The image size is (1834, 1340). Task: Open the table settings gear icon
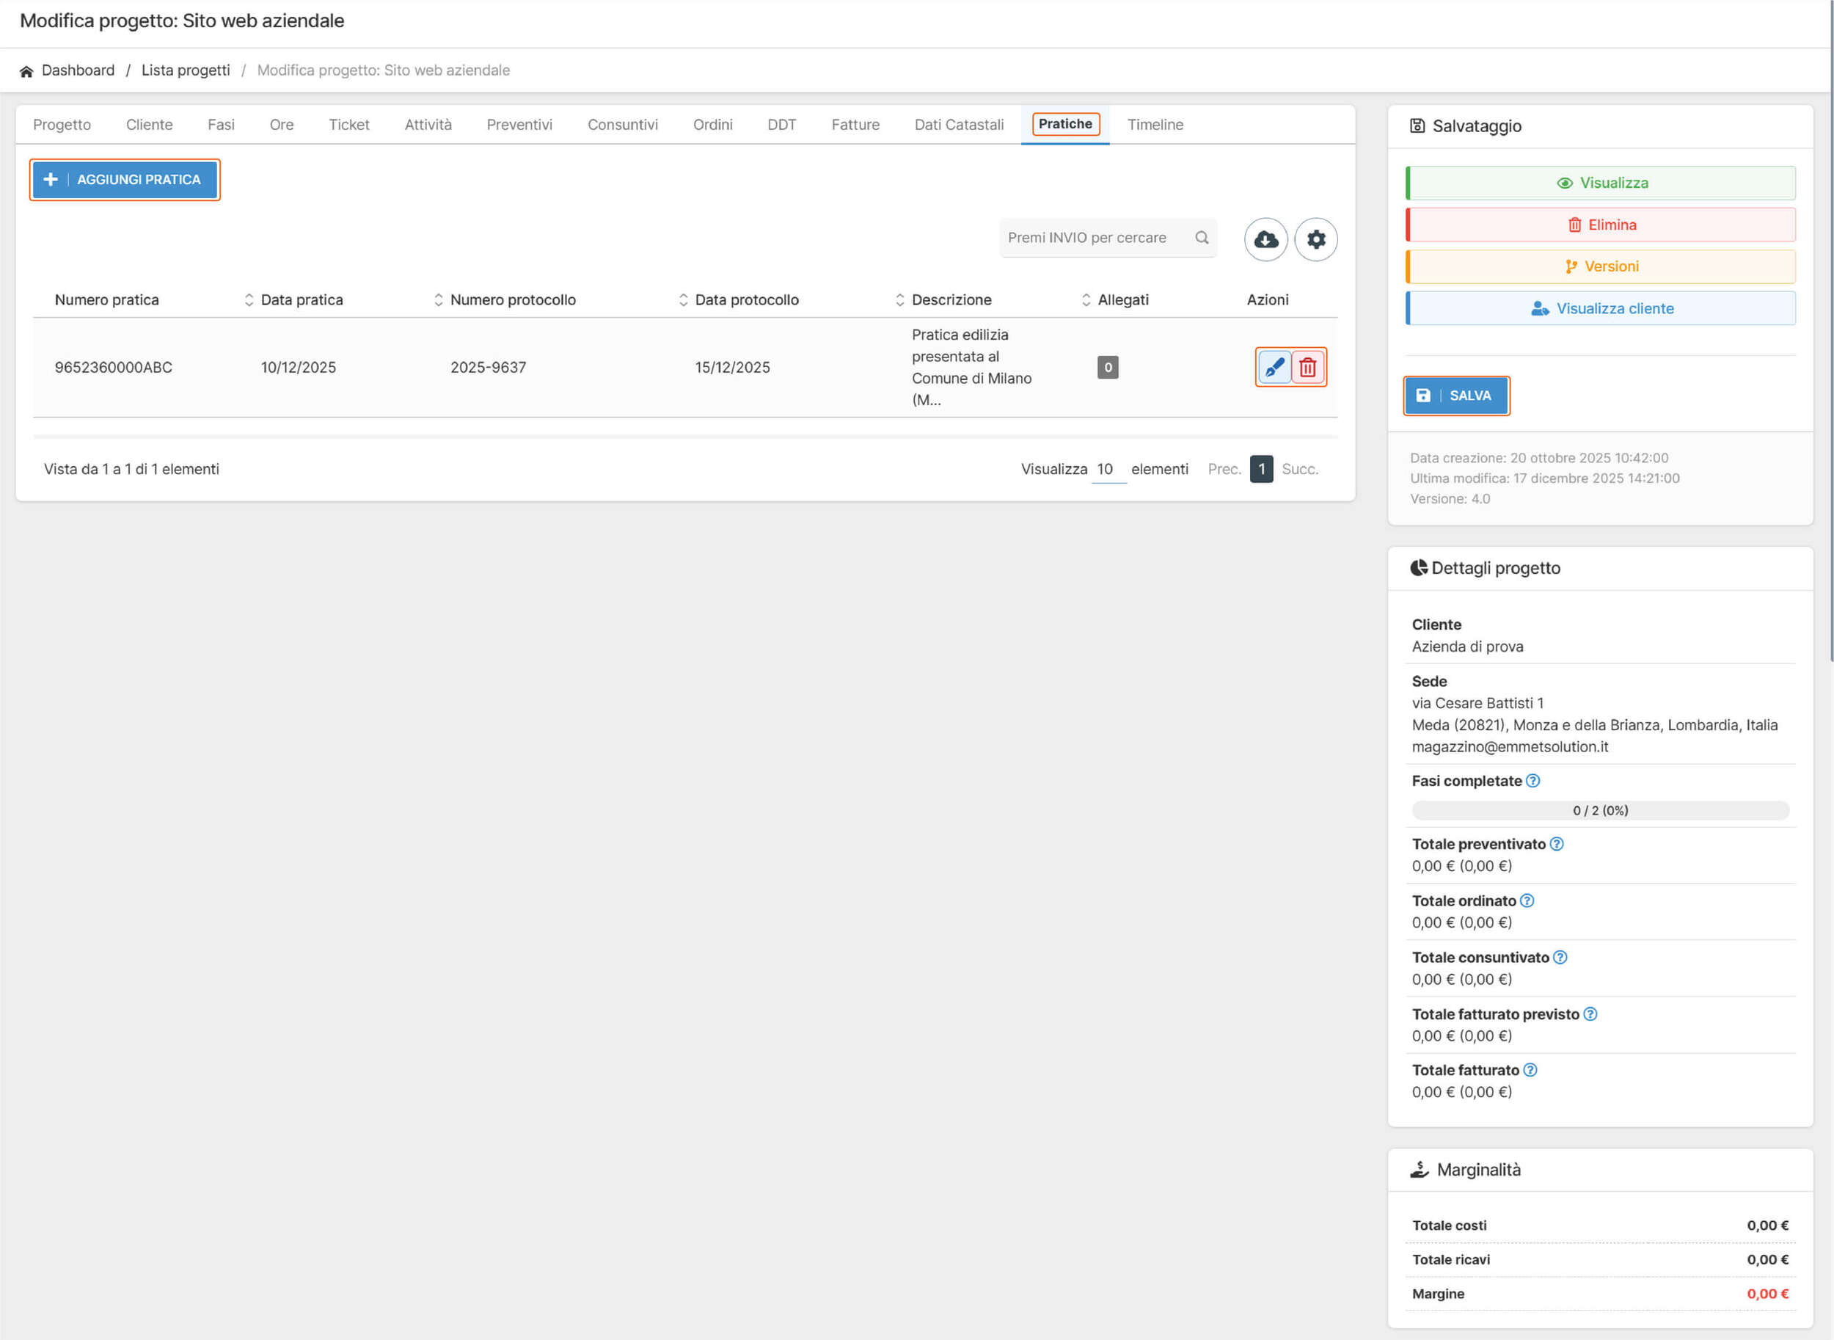pyautogui.click(x=1315, y=239)
